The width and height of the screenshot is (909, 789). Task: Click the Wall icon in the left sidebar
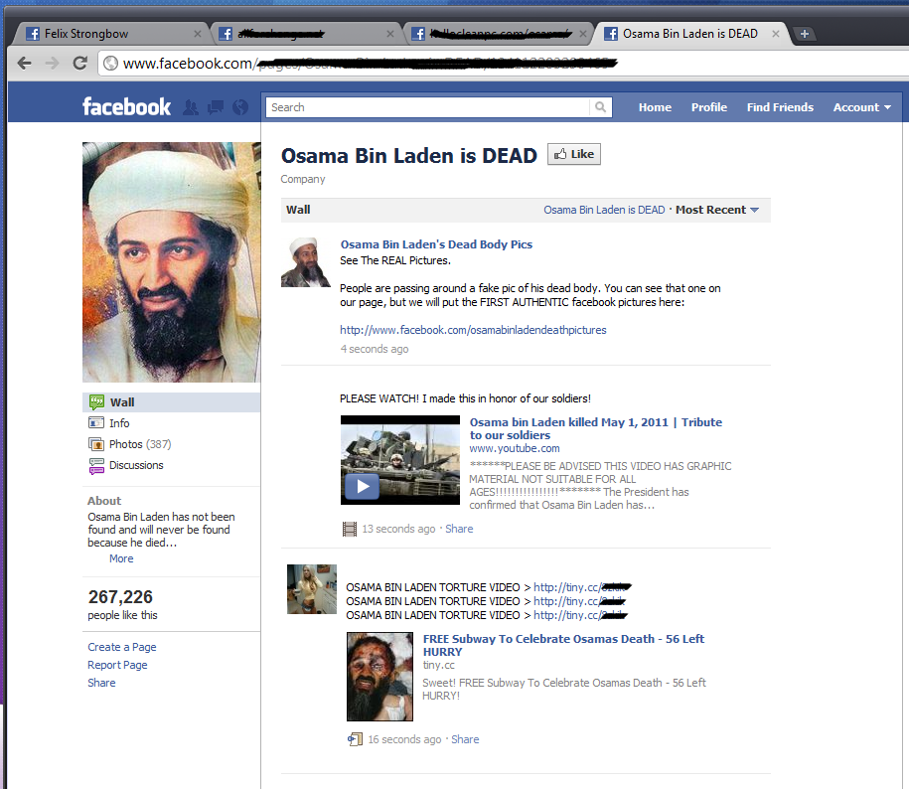click(x=96, y=401)
